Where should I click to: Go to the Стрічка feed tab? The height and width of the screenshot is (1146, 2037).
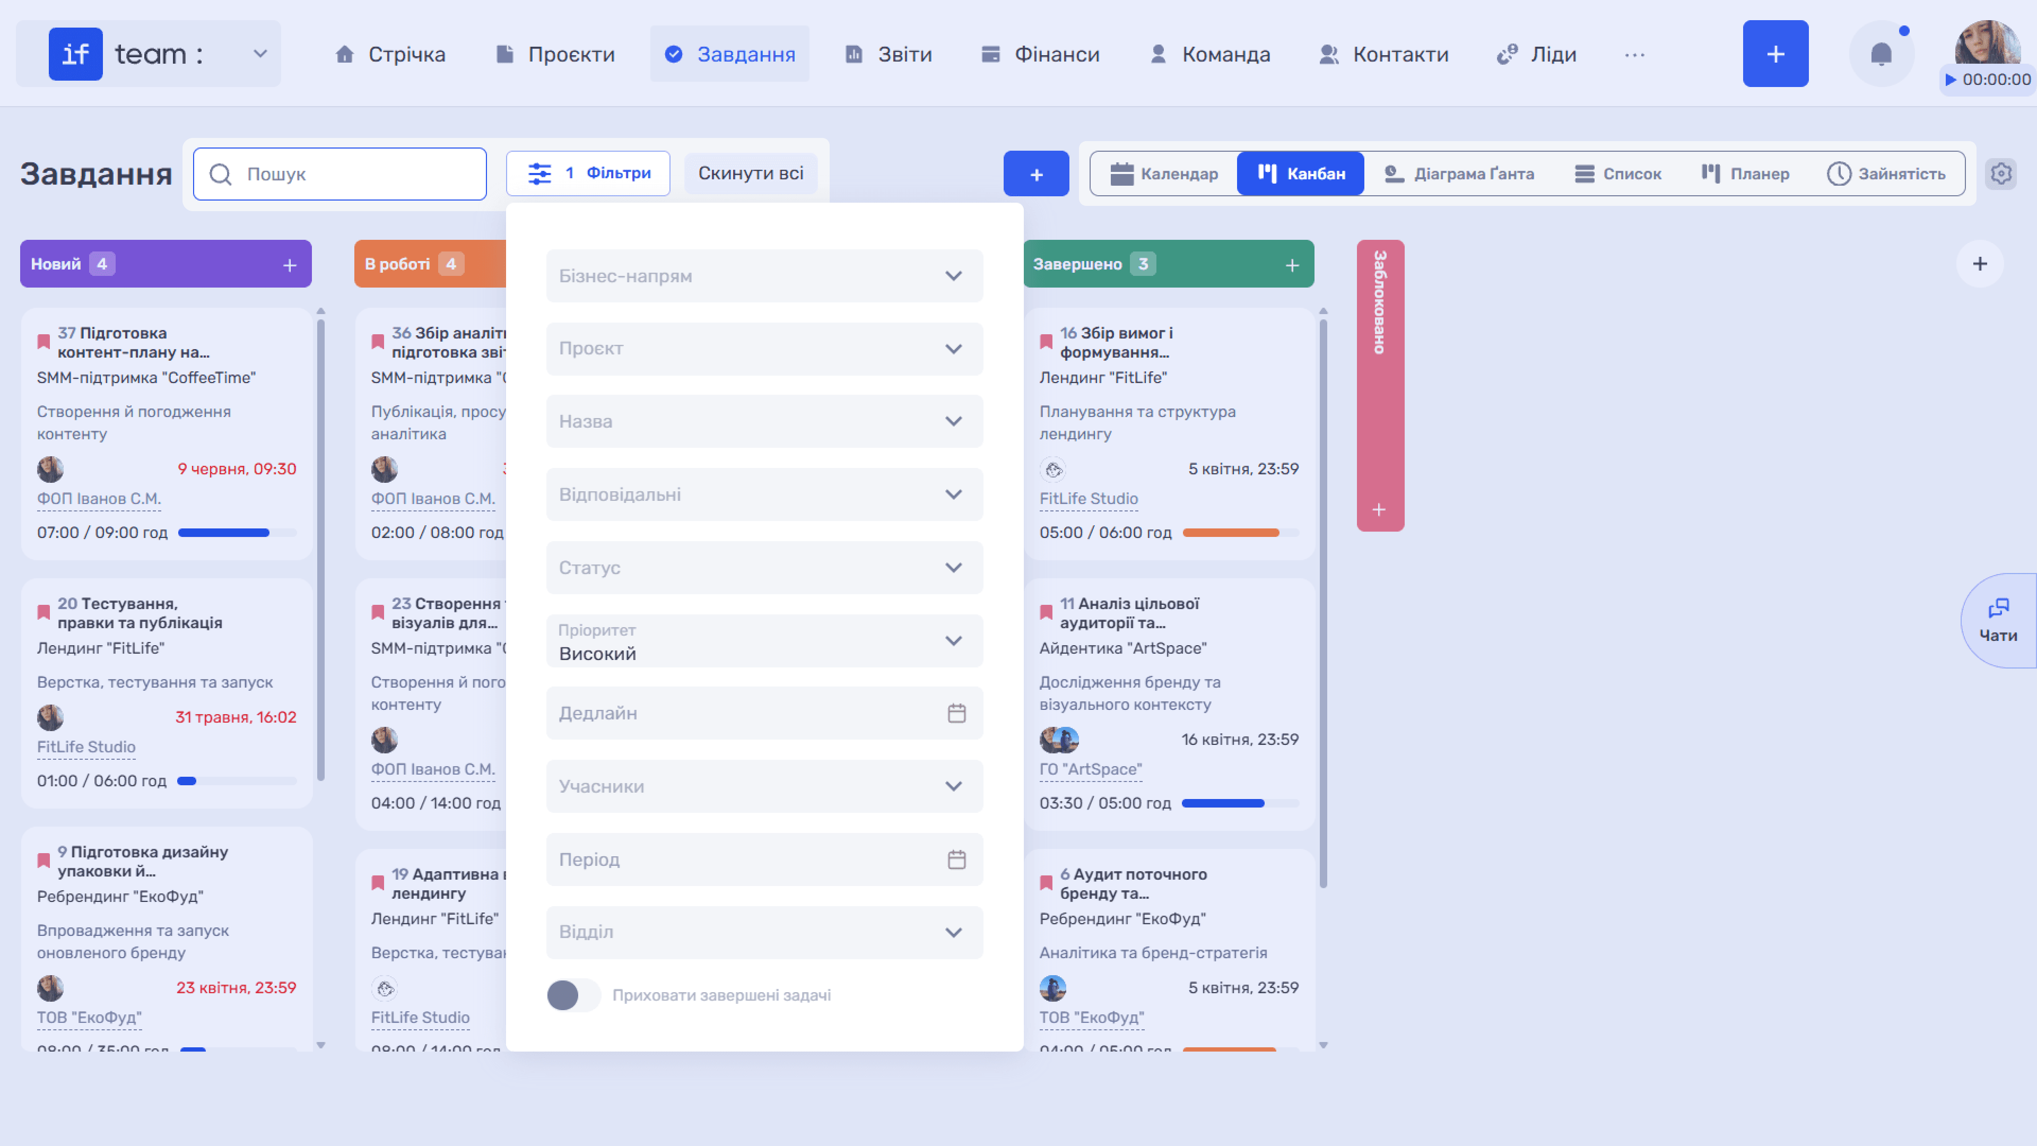click(x=390, y=54)
